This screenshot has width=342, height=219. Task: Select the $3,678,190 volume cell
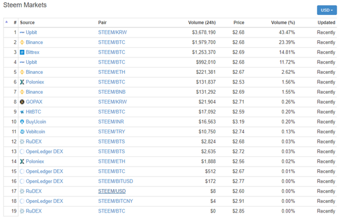[x=204, y=33]
